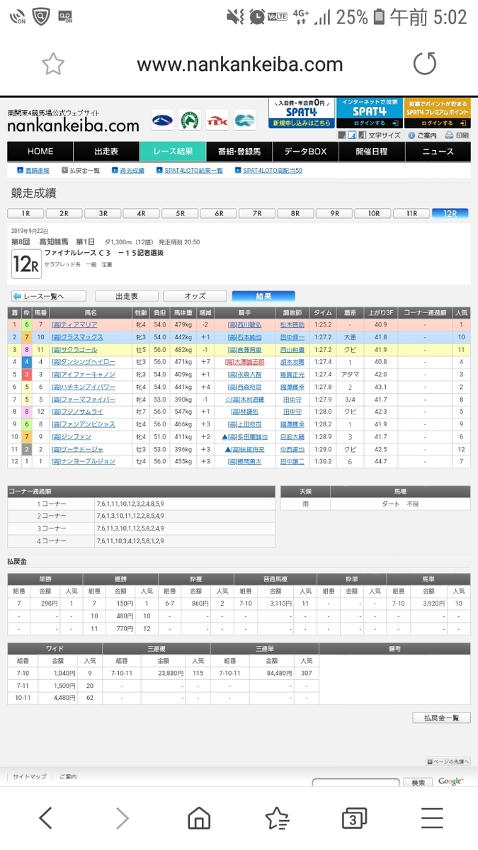Open horse サクラゴール link
The image size is (478, 850).
[x=74, y=350]
